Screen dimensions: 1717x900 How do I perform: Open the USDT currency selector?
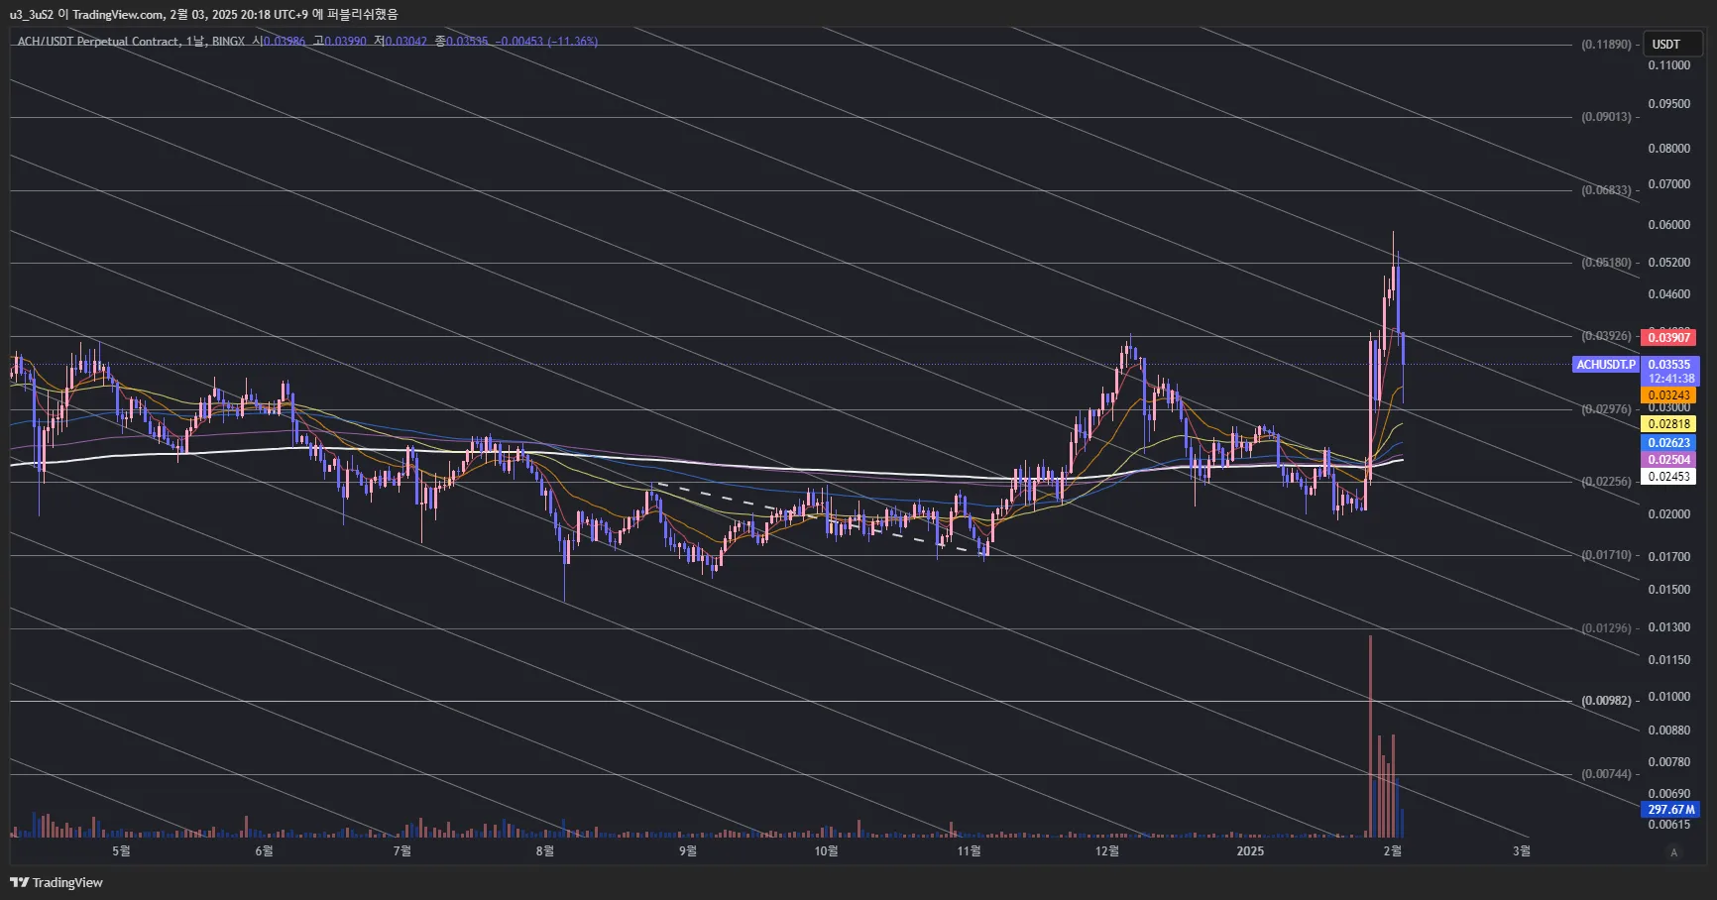tap(1672, 44)
